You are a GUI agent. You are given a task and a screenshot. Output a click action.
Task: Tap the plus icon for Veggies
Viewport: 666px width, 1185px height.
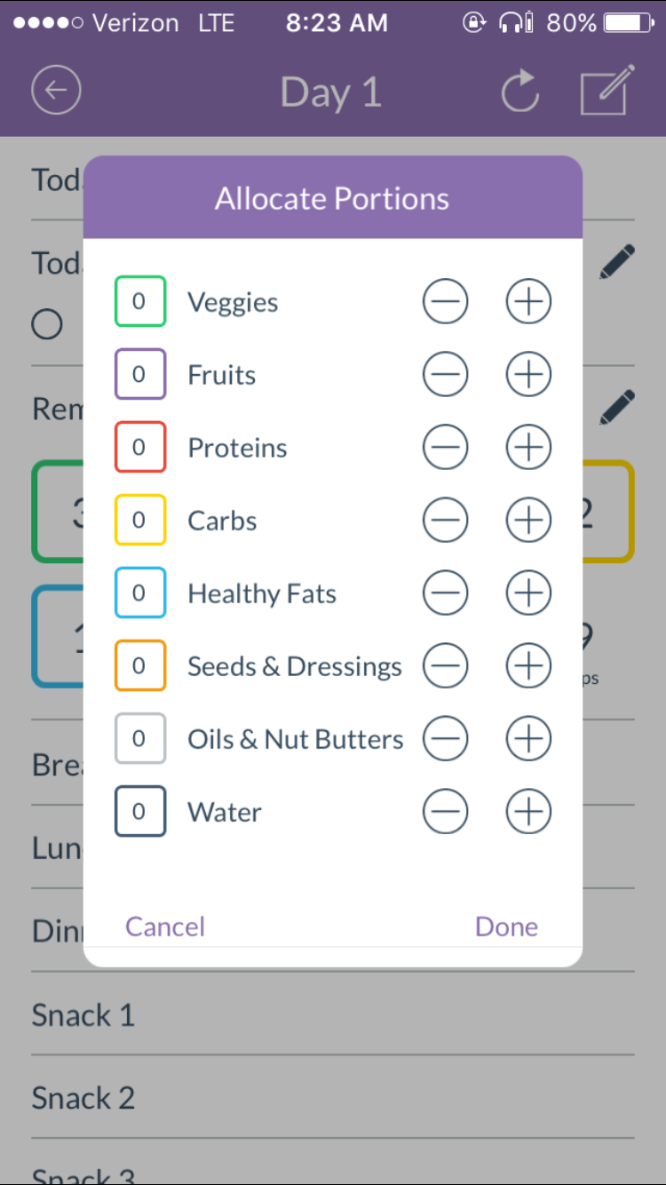click(x=528, y=302)
